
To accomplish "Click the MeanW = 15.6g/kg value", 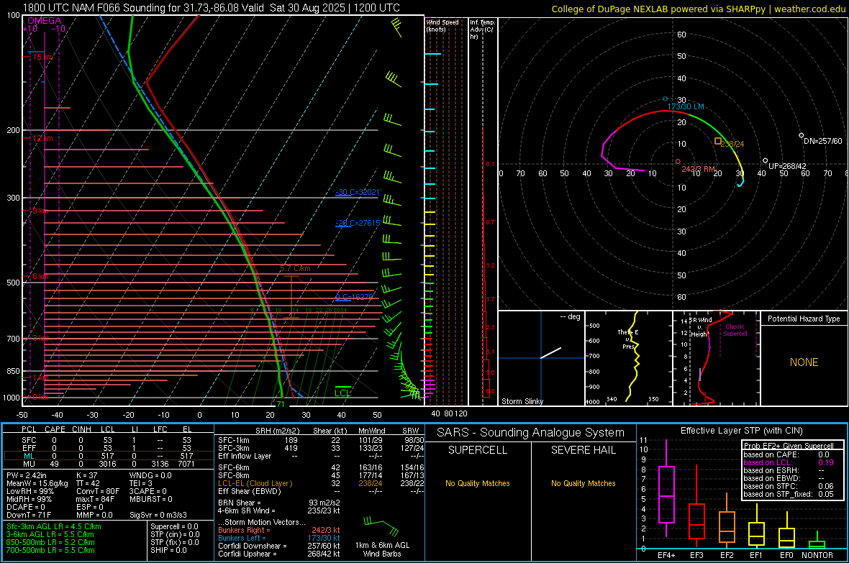I will (x=37, y=483).
